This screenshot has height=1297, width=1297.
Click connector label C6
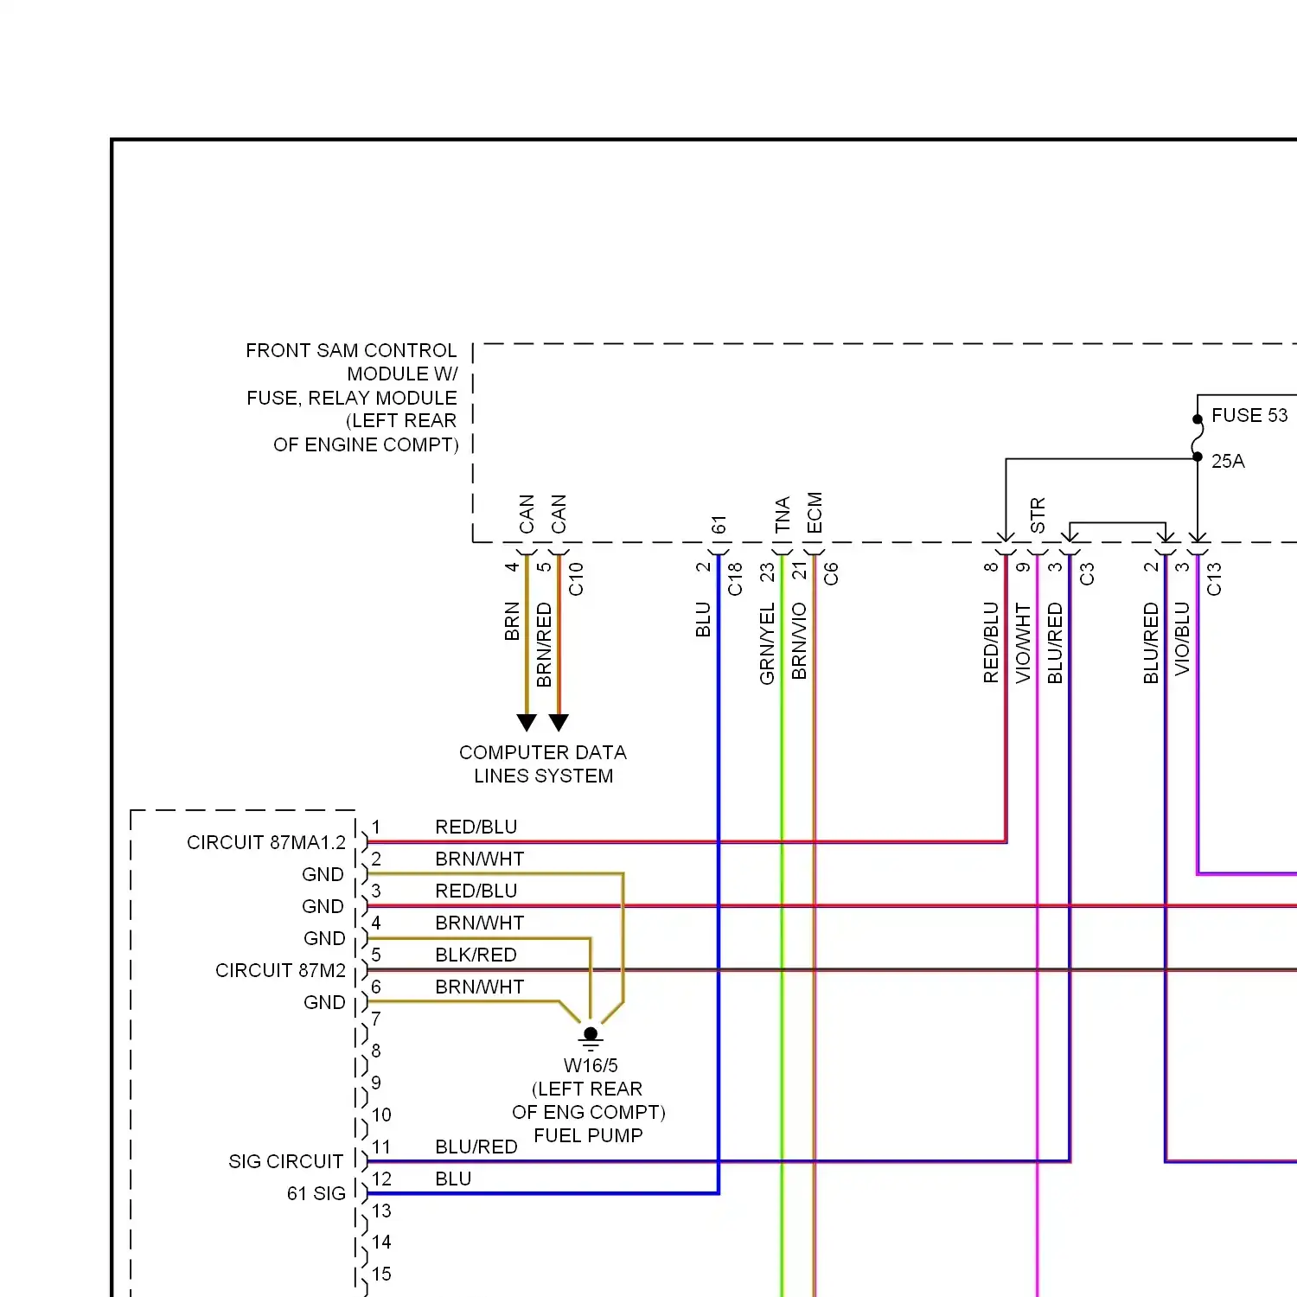click(x=831, y=573)
